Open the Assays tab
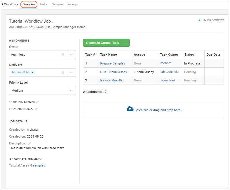Viewport: 230px width, 190px height. [73, 4]
